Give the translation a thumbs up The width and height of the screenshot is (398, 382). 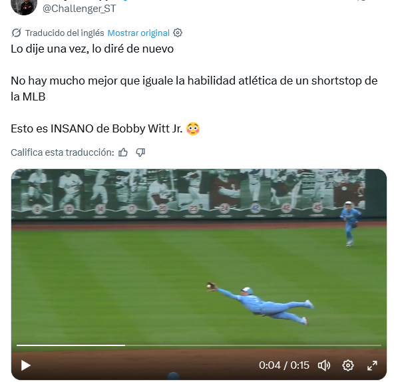click(123, 152)
